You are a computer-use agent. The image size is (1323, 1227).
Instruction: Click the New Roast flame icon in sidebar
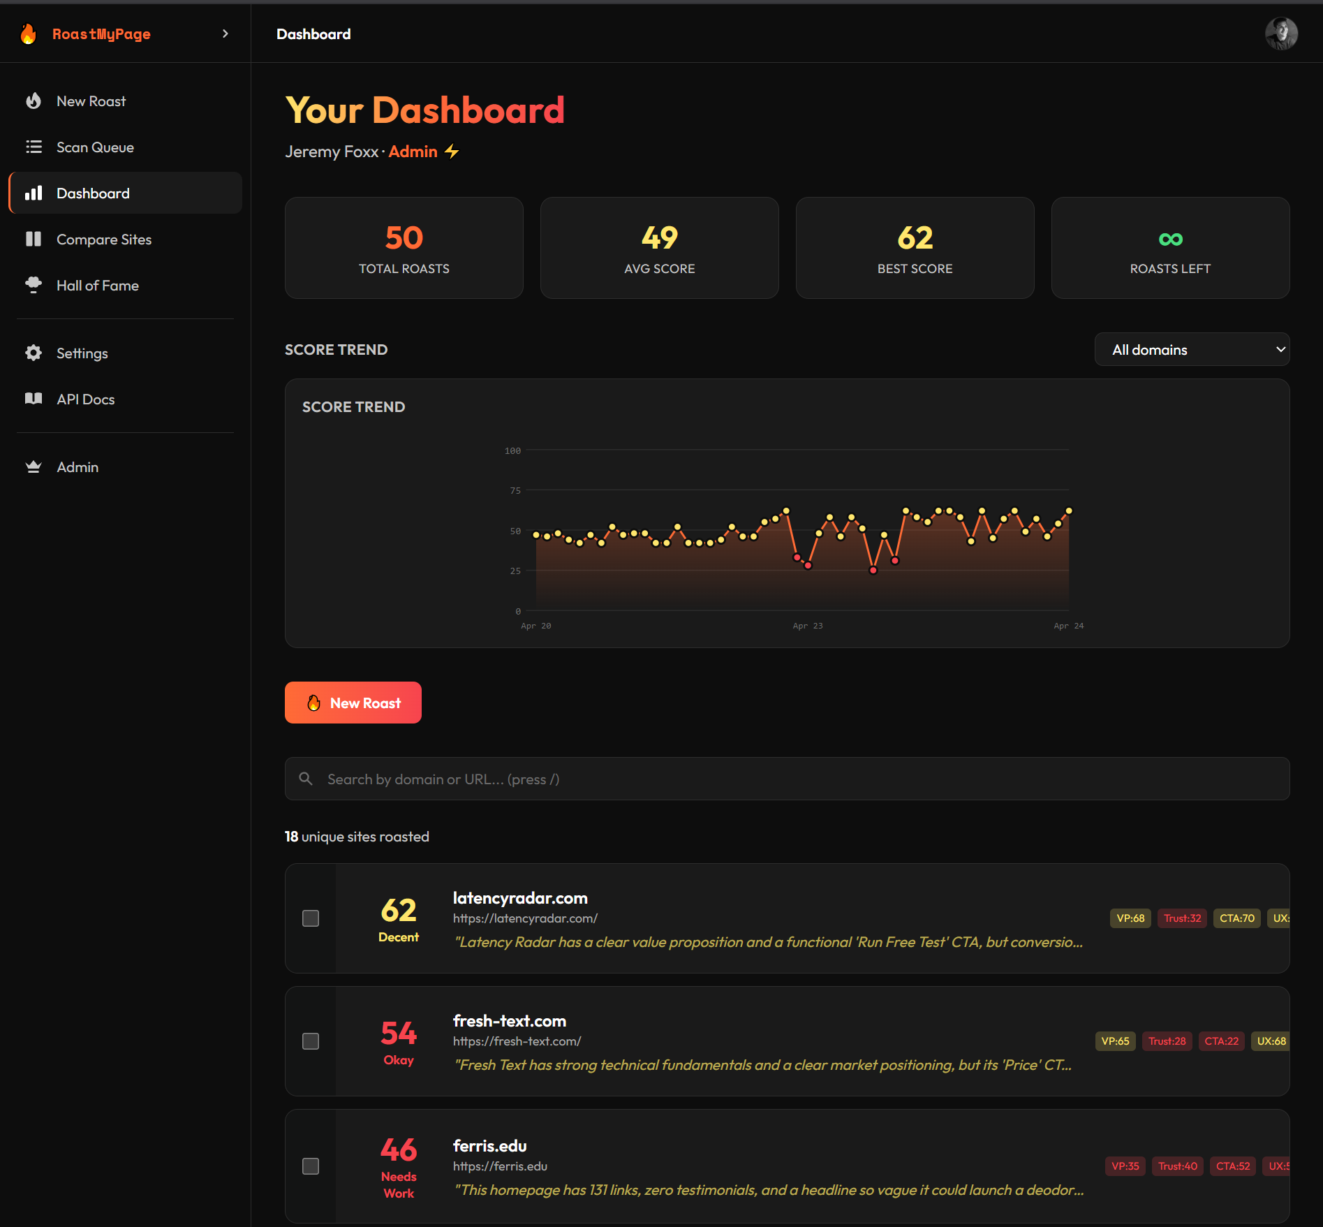coord(34,101)
